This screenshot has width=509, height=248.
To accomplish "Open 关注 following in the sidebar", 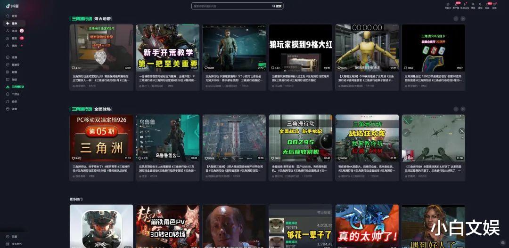I will (x=12, y=31).
